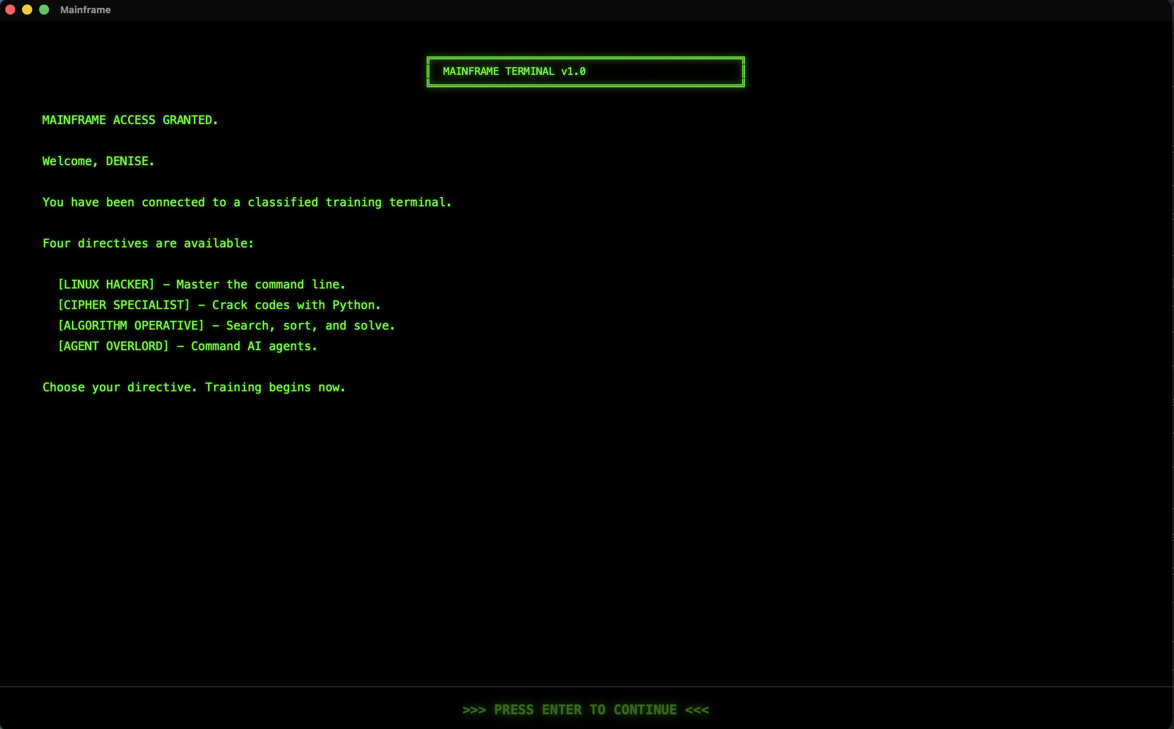The width and height of the screenshot is (1174, 729).
Task: Select the LINUX HACKER directive line
Action: pos(202,284)
